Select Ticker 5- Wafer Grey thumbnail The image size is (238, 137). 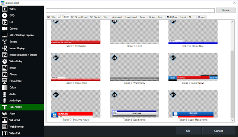135,67
